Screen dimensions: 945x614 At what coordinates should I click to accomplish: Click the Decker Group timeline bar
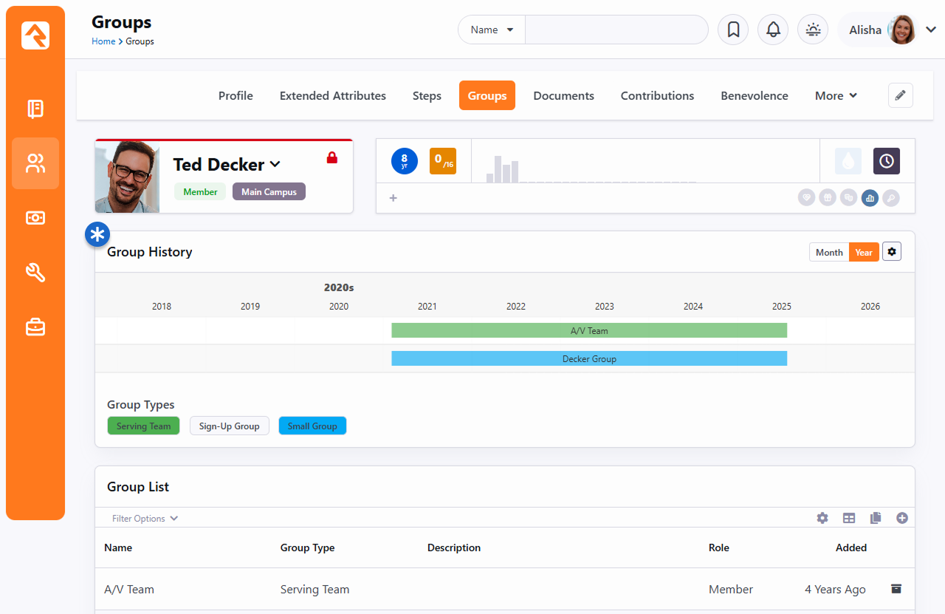click(x=589, y=358)
